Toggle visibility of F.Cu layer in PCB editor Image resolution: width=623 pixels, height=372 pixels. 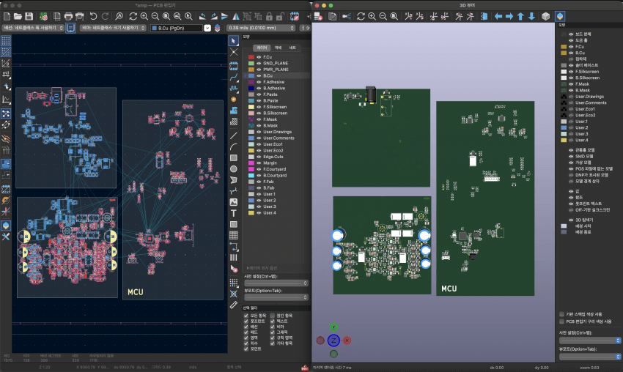tap(259, 57)
